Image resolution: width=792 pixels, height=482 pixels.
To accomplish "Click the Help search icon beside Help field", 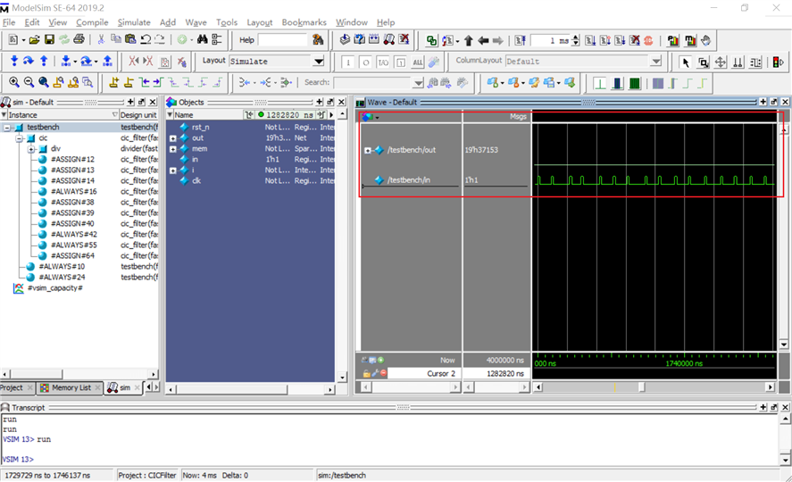I will click(318, 40).
